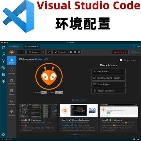Open the editor More Actions ellipsis

(x=138, y=47)
